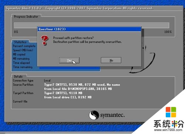185x134 pixels.
Task: Open the Details panel tab
Action: pyautogui.click(x=18, y=76)
